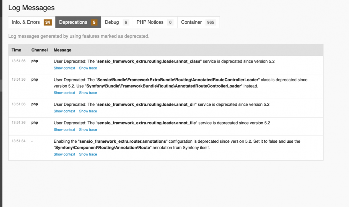Show context for router.annotations configuration warning
Image resolution: width=349 pixels, height=207 pixels.
tap(64, 154)
